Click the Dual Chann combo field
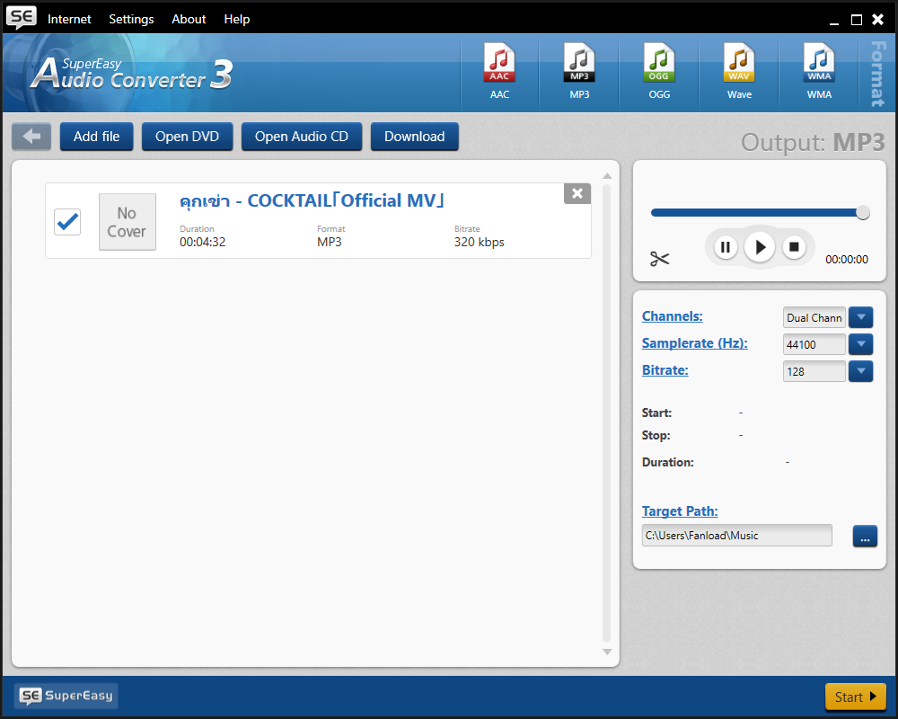898x719 pixels. pyautogui.click(x=814, y=317)
